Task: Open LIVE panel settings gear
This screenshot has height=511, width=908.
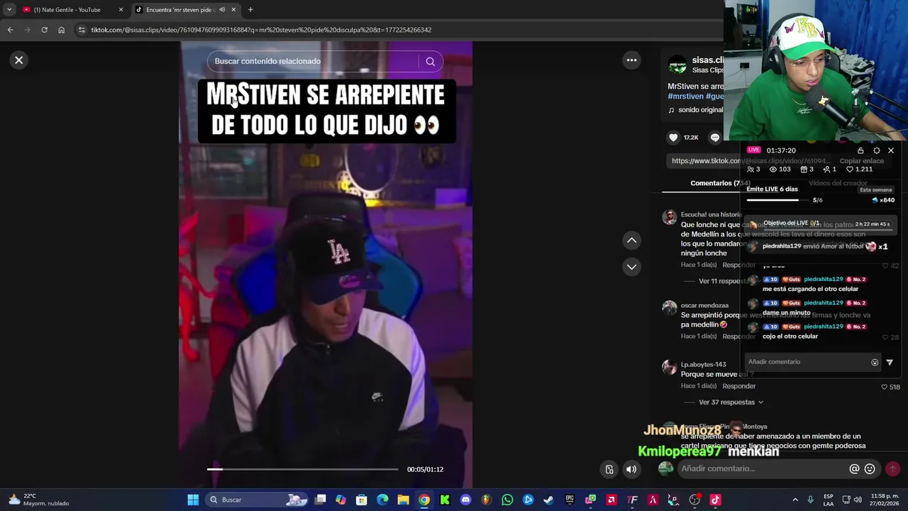Action: 877,150
